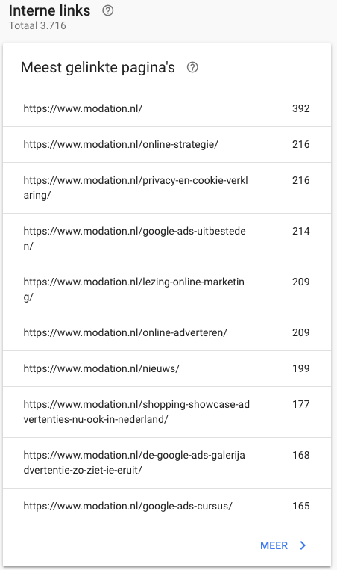
Task: Click help icon next to Meest gelinkte pagina's
Action: [x=192, y=67]
